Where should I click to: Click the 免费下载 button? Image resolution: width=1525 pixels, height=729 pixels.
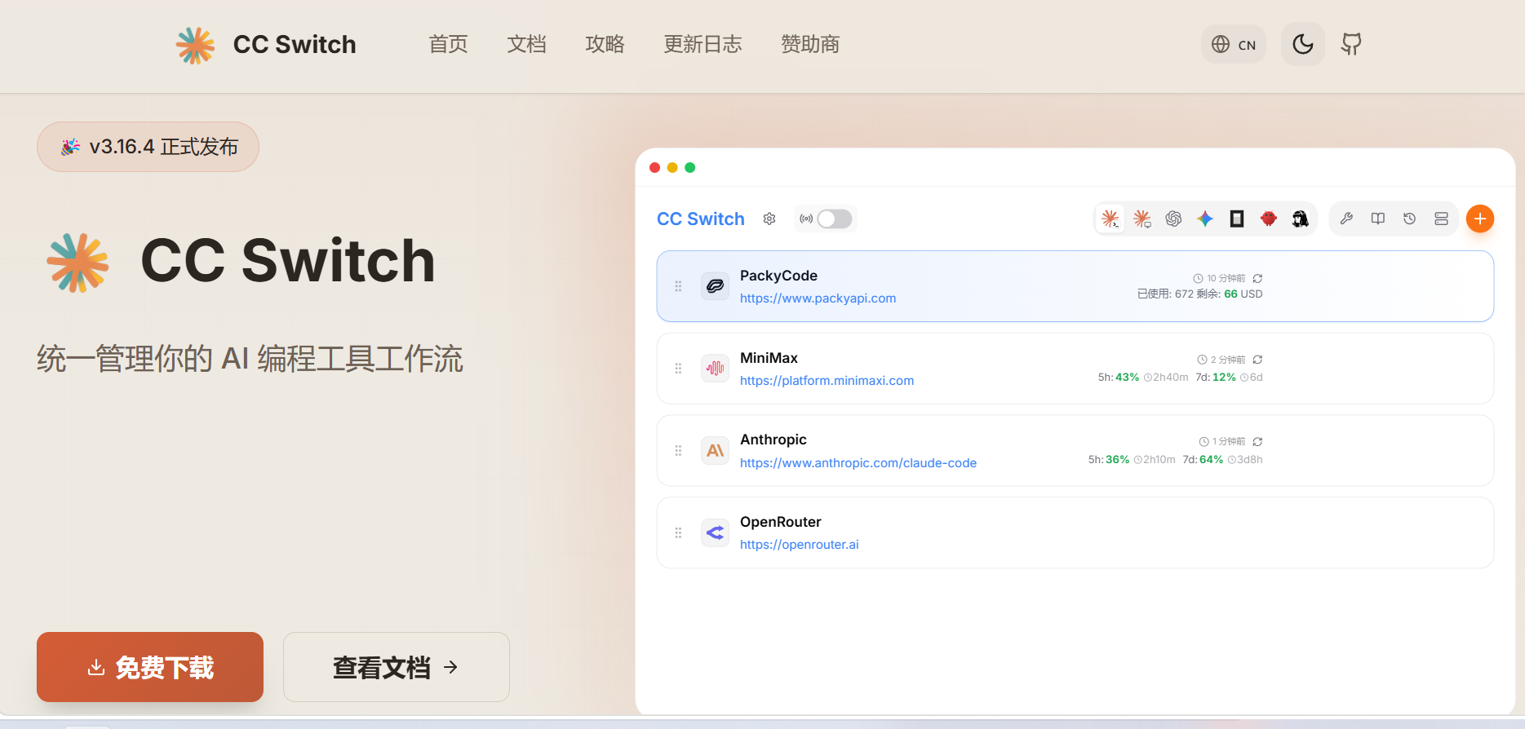150,667
